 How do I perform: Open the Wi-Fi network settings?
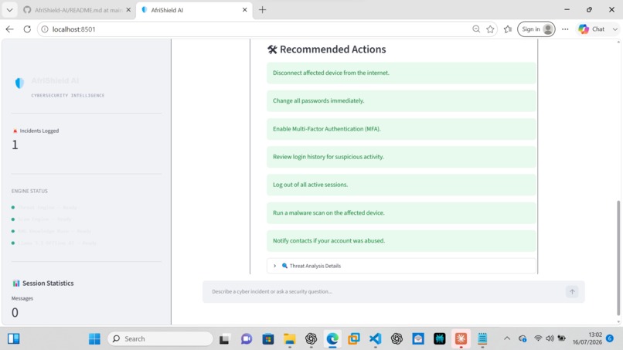coord(538,338)
